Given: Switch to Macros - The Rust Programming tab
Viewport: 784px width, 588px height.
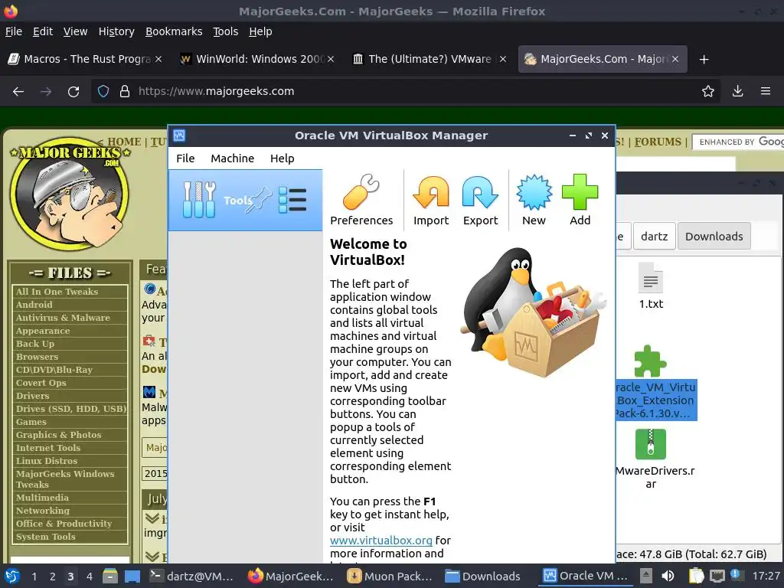Looking at the screenshot, I should pos(85,59).
